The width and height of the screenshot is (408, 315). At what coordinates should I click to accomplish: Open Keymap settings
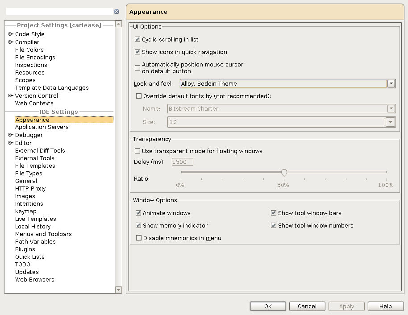tap(26, 211)
